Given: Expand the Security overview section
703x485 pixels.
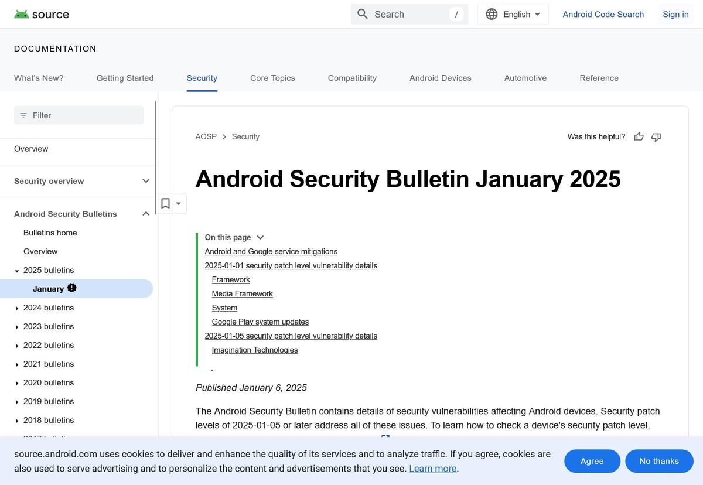Looking at the screenshot, I should [146, 181].
